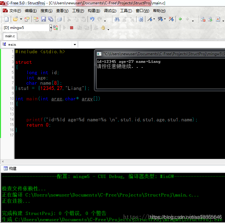Click the document with red X icon
Image resolution: width=225 pixels, height=223 pixels.
[x=218, y=19]
